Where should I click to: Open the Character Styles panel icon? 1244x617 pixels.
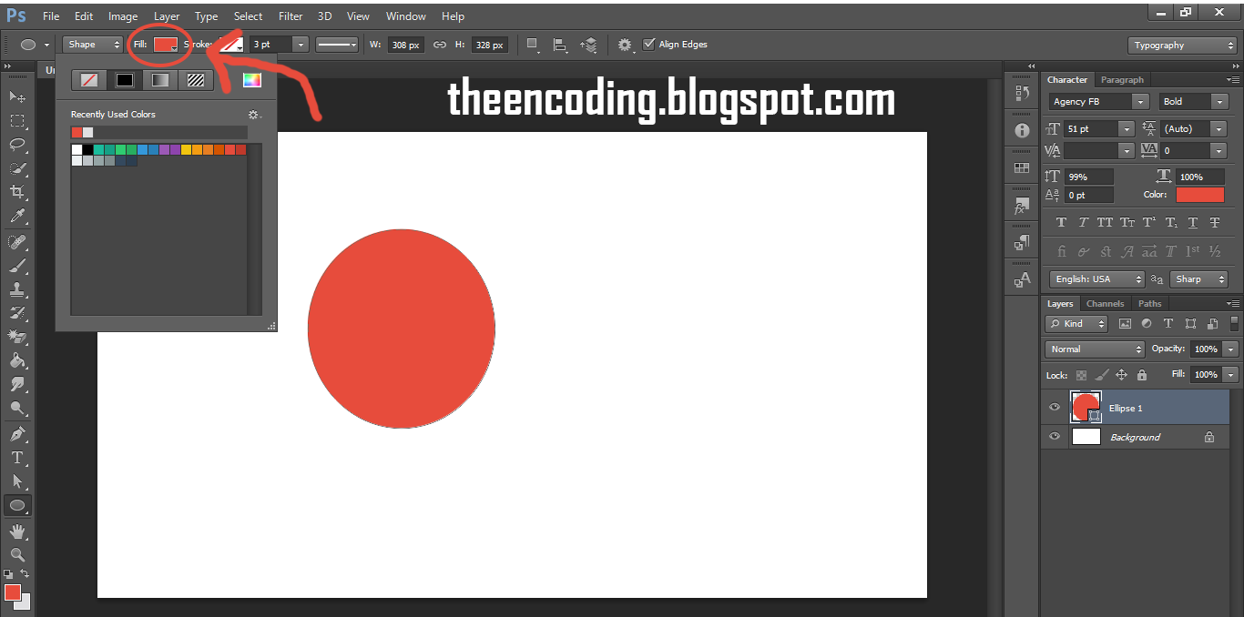(1022, 279)
